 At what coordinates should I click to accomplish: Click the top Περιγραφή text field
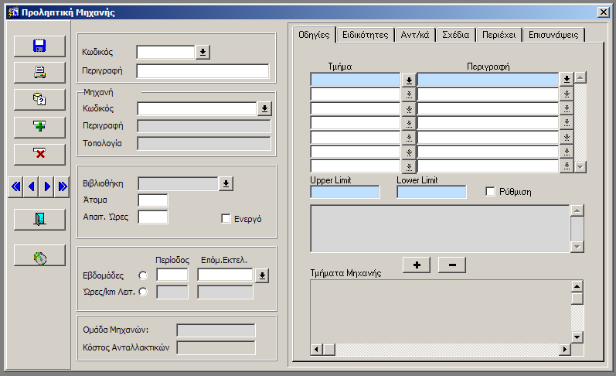pyautogui.click(x=202, y=71)
